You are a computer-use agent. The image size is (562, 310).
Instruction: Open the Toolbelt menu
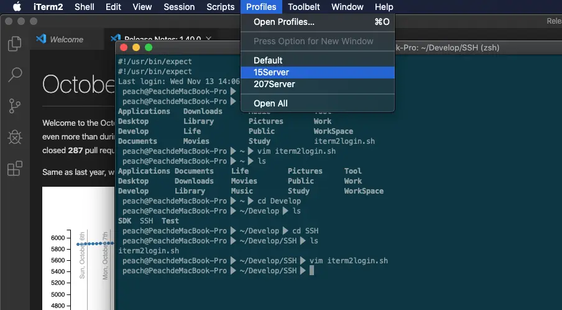click(x=304, y=7)
